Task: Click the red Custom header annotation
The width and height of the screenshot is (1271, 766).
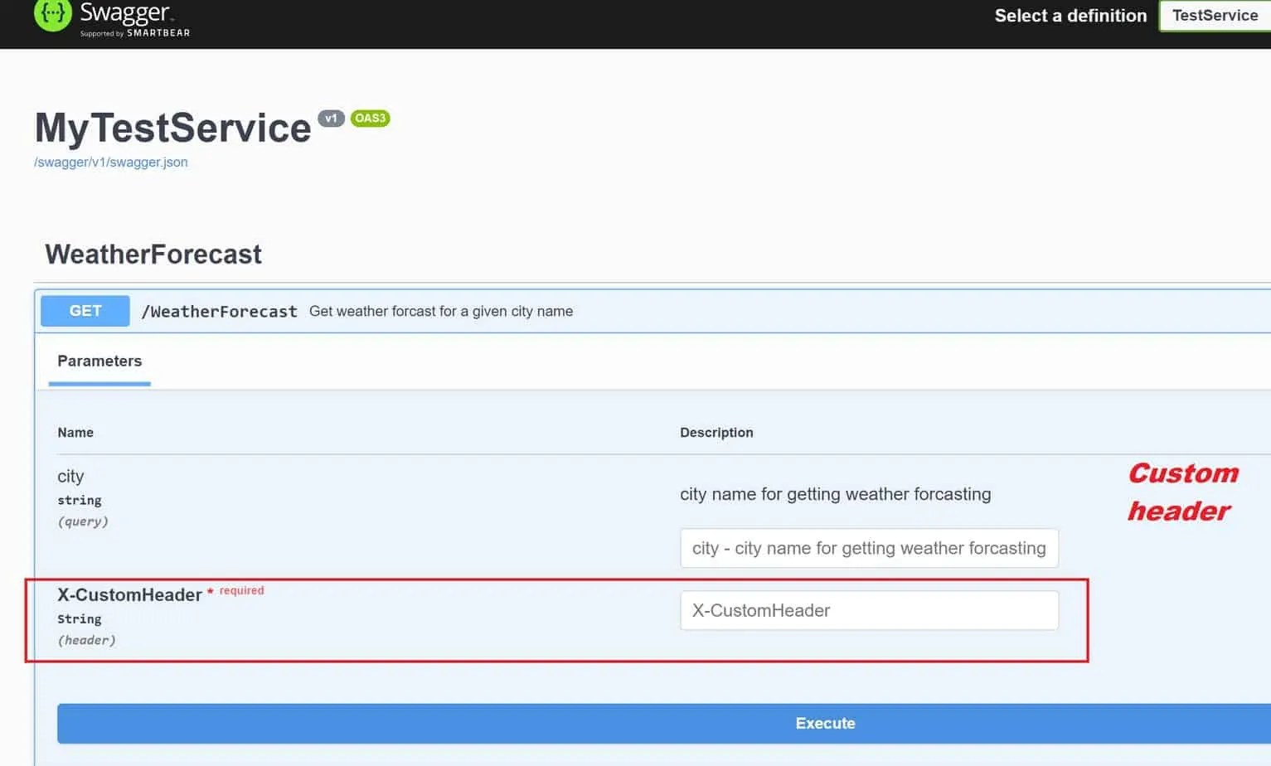Action: [1183, 492]
